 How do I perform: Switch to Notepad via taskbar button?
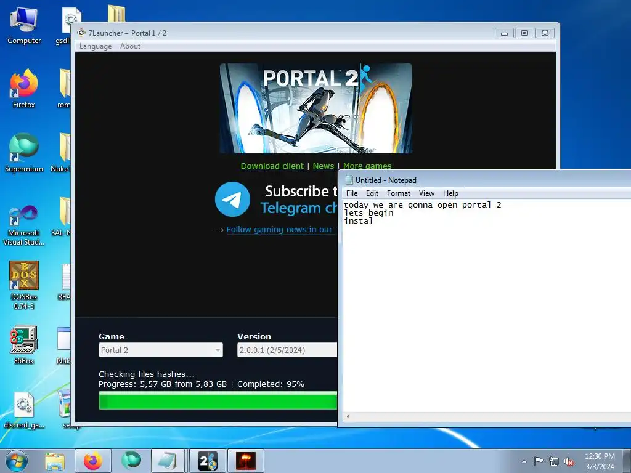pyautogui.click(x=168, y=461)
